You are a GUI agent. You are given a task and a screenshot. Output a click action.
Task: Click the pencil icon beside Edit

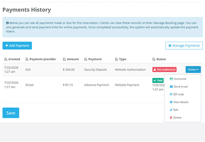[171, 110]
